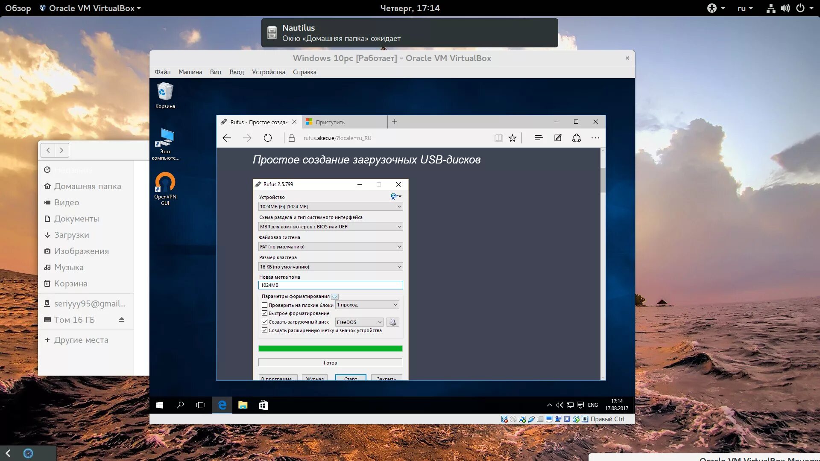The width and height of the screenshot is (820, 461).
Task: Make a web note in Edge
Action: tap(558, 138)
